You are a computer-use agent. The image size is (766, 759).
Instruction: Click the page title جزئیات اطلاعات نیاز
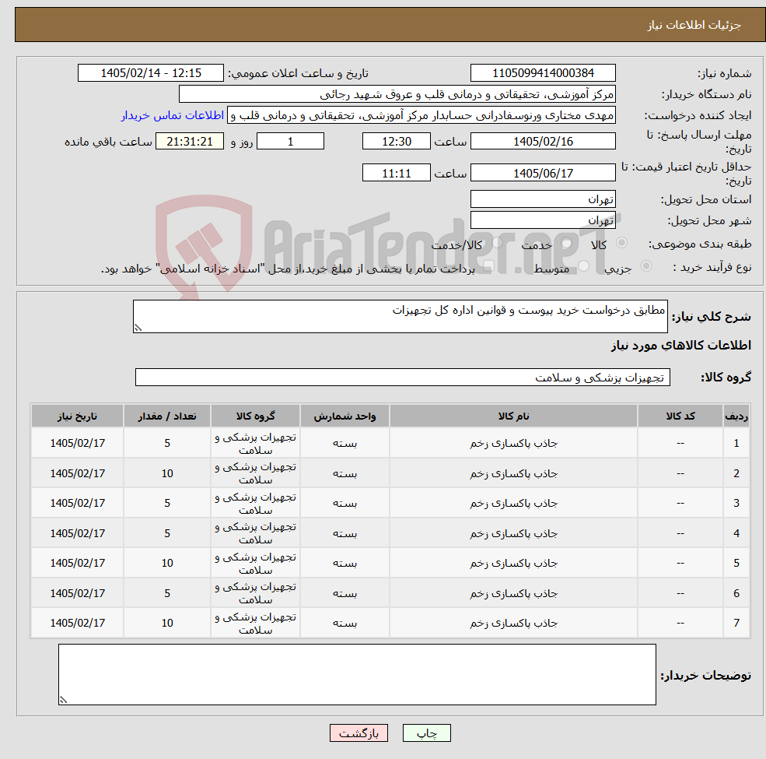pyautogui.click(x=694, y=25)
